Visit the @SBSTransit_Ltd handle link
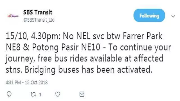 coord(39,20)
